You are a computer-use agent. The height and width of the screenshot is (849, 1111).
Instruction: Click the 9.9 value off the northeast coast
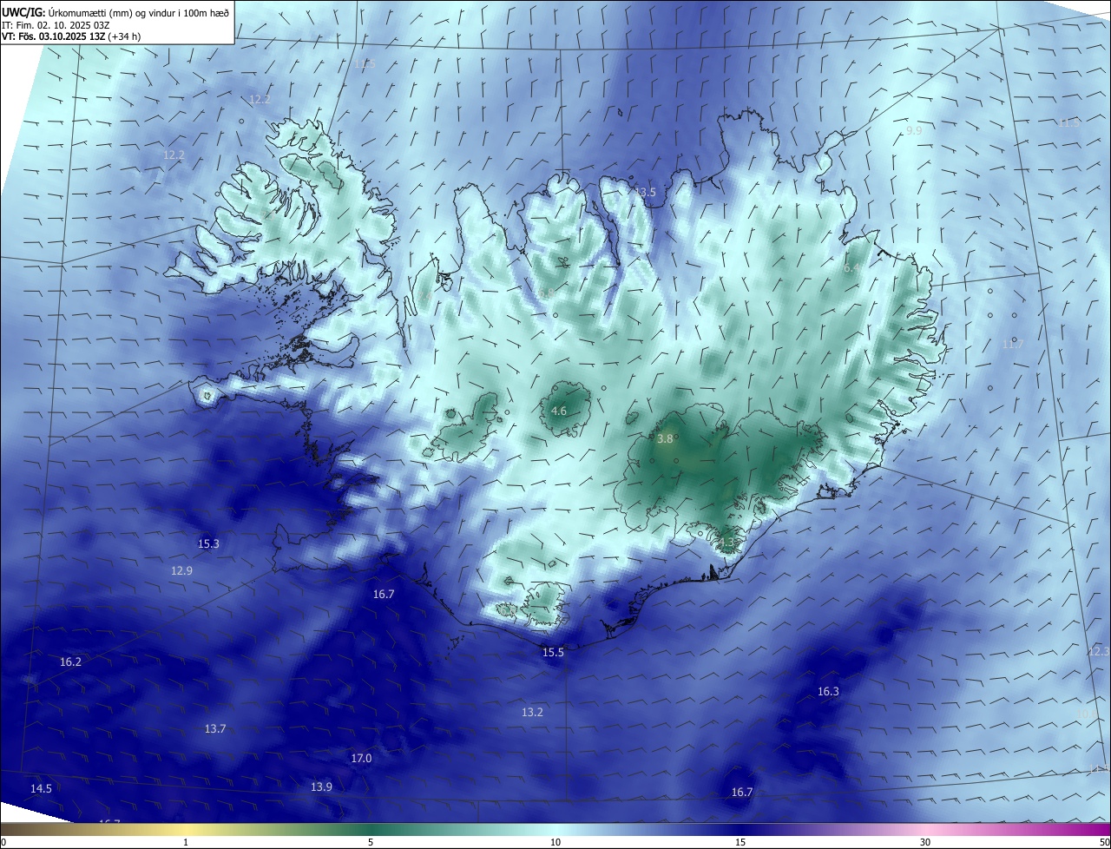[914, 130]
